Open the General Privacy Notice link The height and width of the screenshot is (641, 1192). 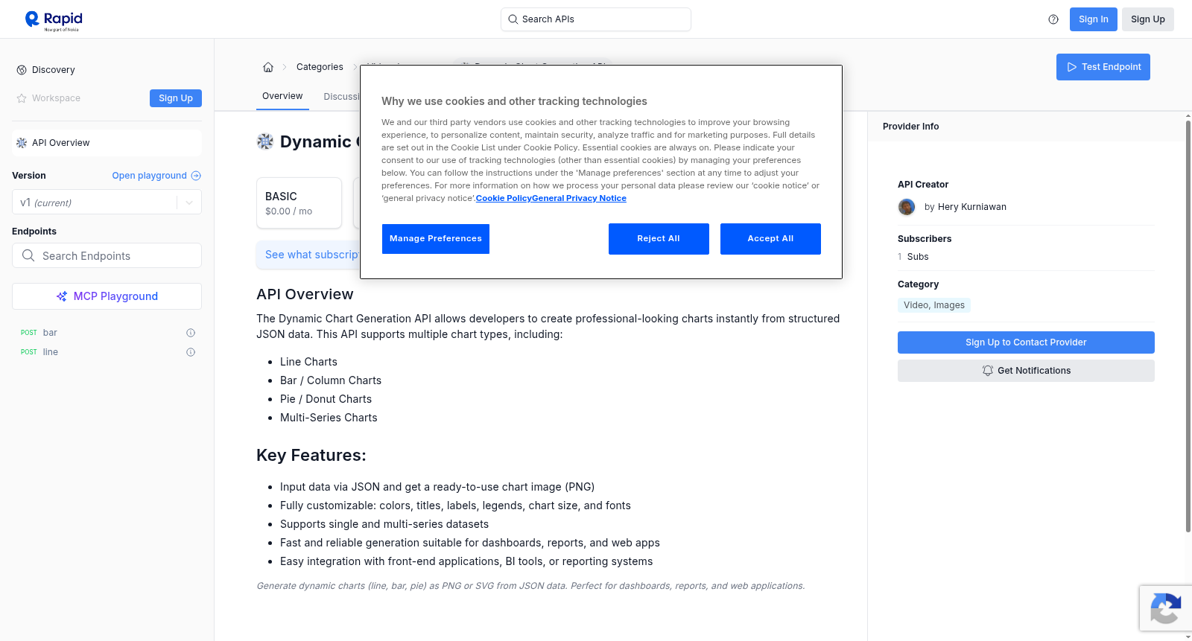tap(579, 198)
